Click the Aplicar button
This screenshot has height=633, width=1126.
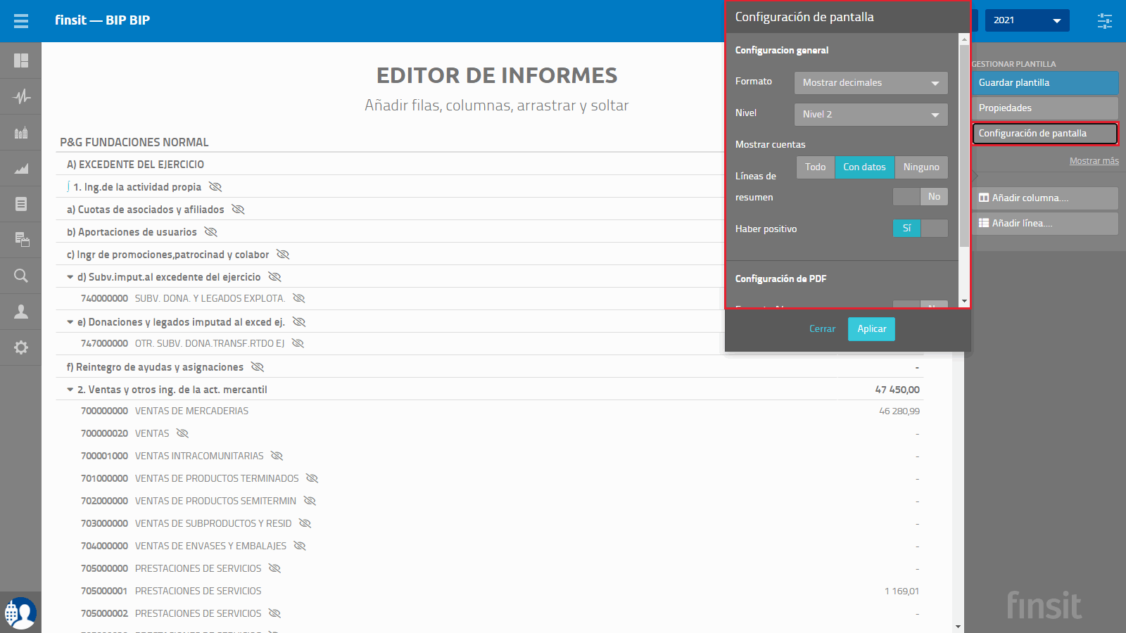(x=871, y=329)
